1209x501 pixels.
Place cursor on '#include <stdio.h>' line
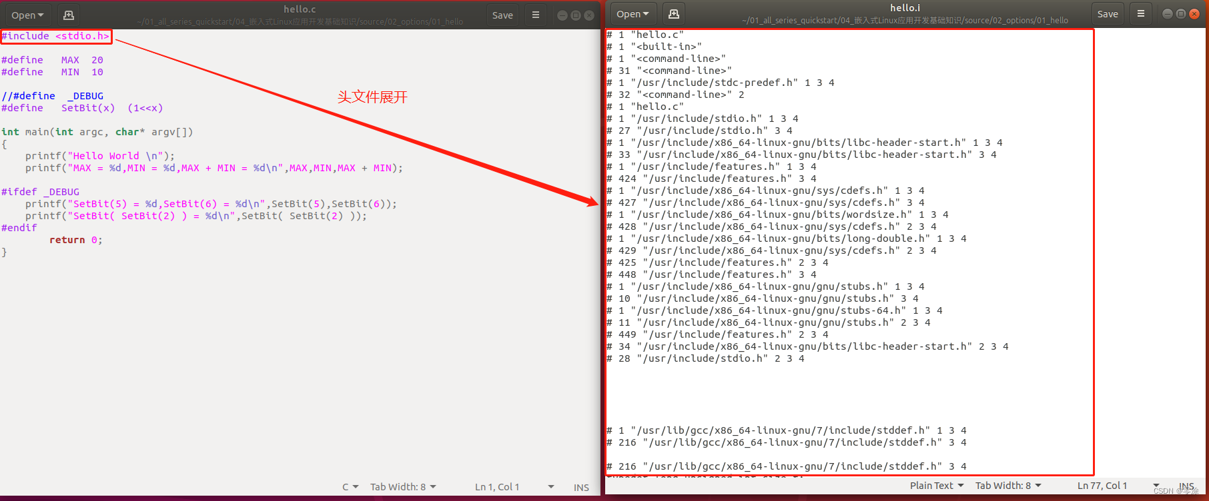coord(55,36)
